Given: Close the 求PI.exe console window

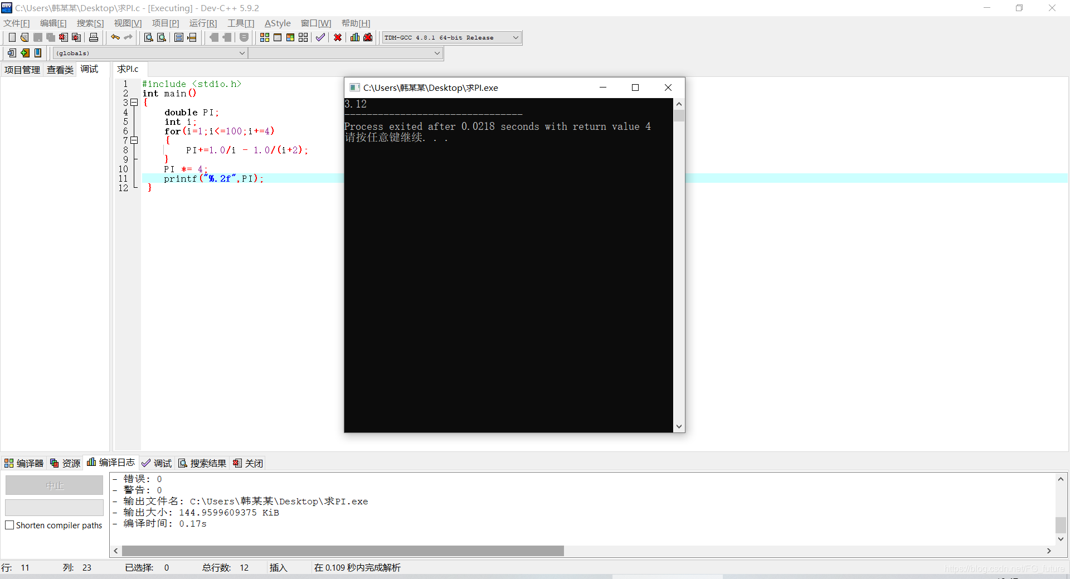Looking at the screenshot, I should tap(668, 87).
